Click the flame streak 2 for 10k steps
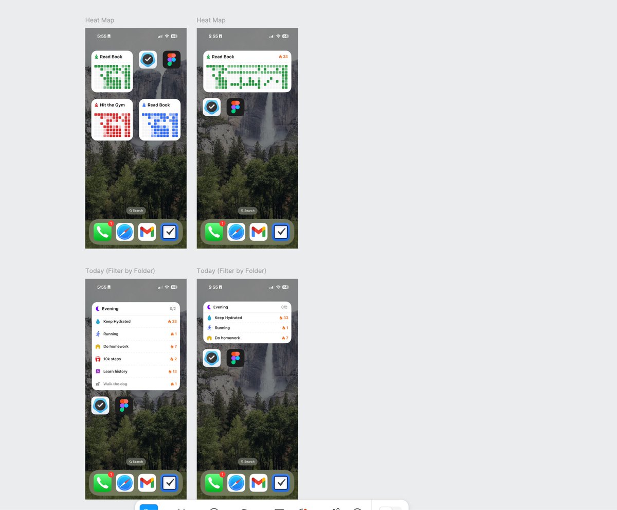Image resolution: width=617 pixels, height=510 pixels. 174,359
